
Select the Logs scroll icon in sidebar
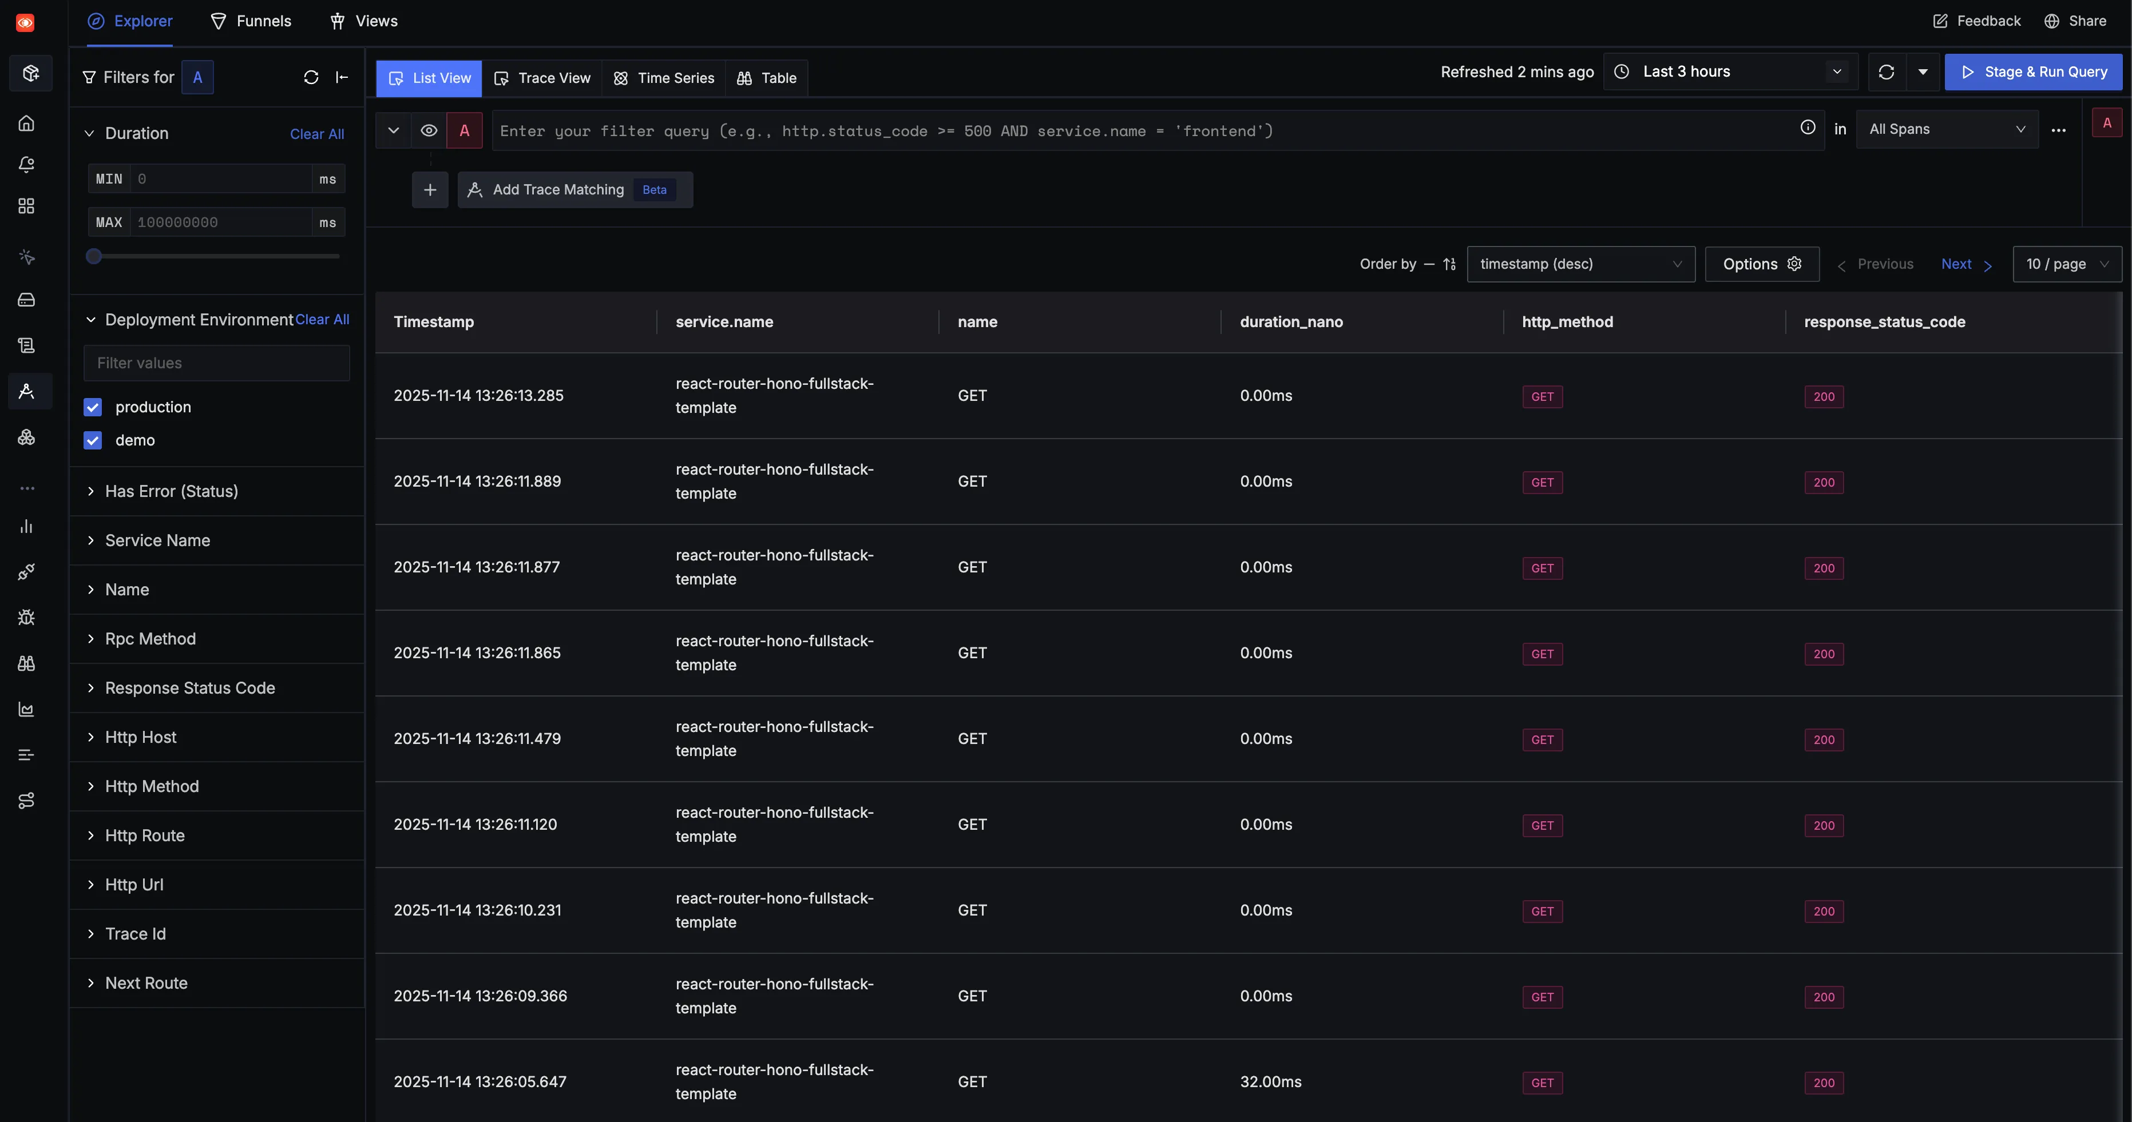click(x=26, y=345)
